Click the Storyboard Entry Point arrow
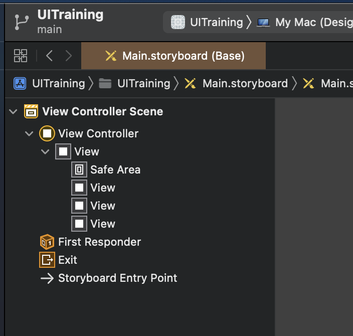Screen dimensions: 353x336 (47, 278)
